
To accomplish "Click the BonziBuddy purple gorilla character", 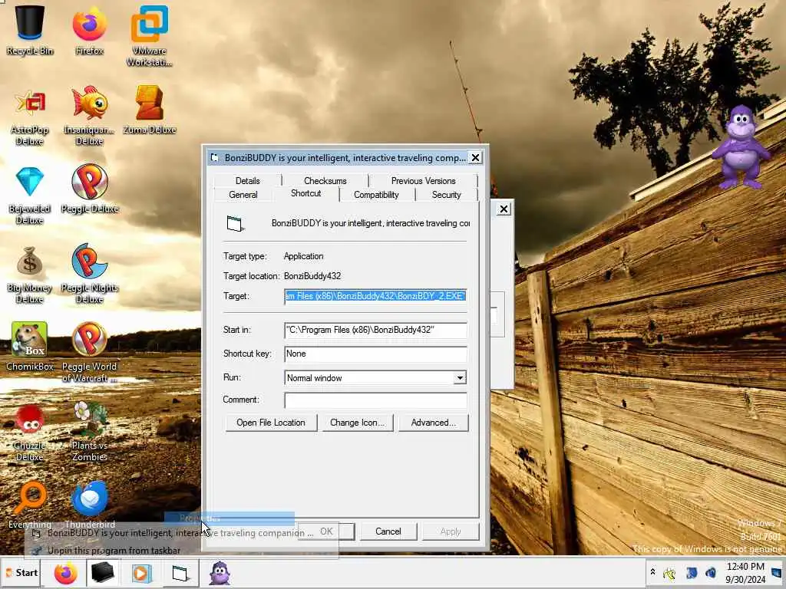I will 741,146.
